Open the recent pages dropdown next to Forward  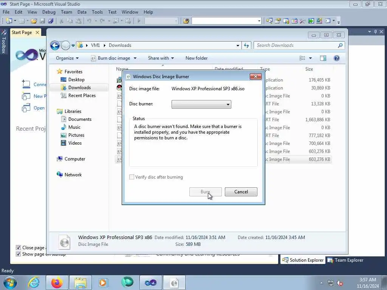(73, 46)
